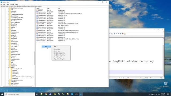Expand the Flighting subkey
Screen dimensions: 171x96
[10, 70]
